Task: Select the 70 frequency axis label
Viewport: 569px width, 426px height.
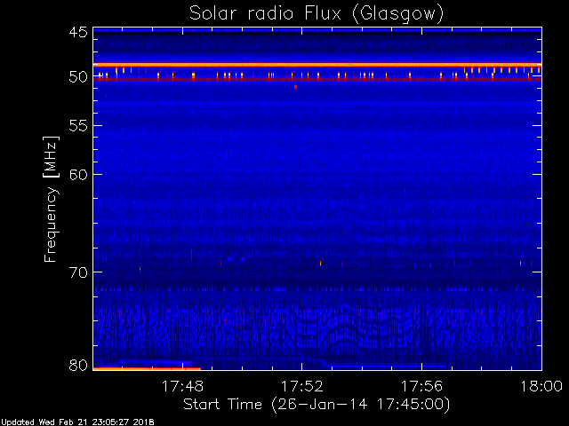Action: [x=78, y=272]
